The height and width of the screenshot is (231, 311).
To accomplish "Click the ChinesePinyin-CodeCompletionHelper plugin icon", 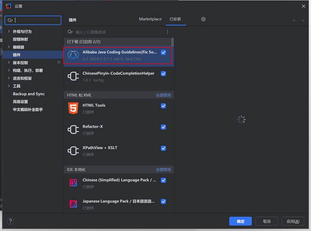I will pyautogui.click(x=73, y=76).
